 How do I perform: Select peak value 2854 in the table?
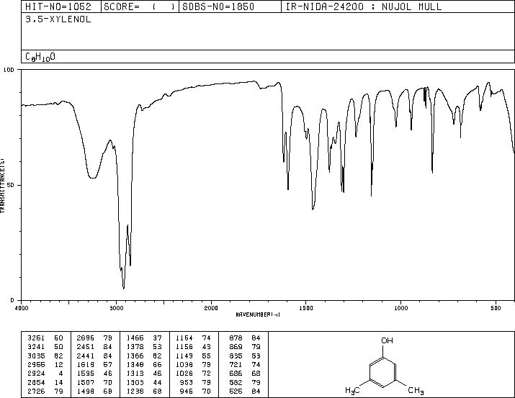point(36,383)
